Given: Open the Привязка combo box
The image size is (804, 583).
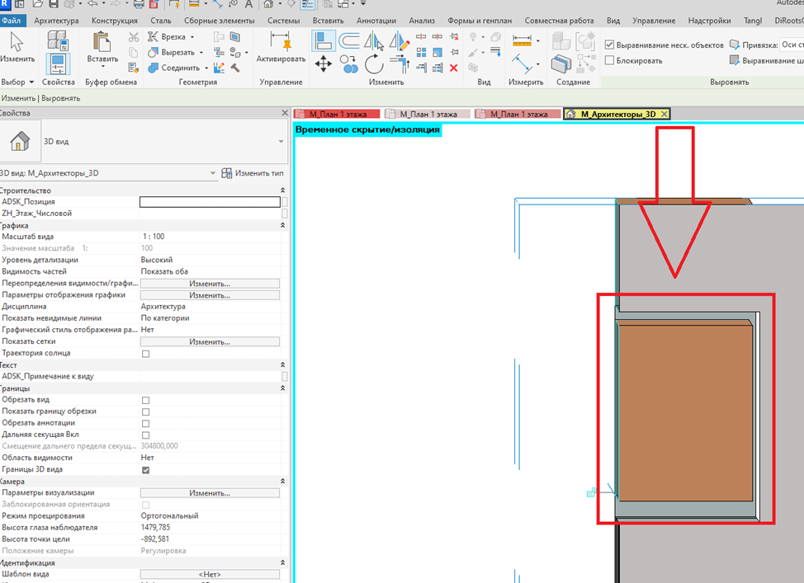Looking at the screenshot, I should tap(791, 45).
